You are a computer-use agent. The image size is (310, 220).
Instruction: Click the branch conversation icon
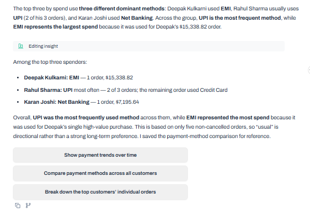coord(28,205)
